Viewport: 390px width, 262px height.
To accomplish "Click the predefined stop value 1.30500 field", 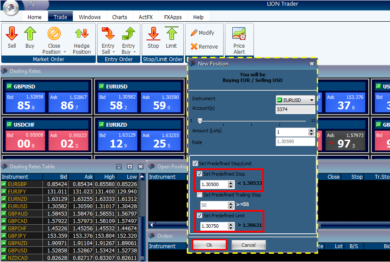I will click(214, 184).
